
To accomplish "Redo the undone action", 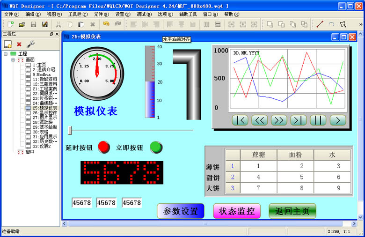I will 118,24.
